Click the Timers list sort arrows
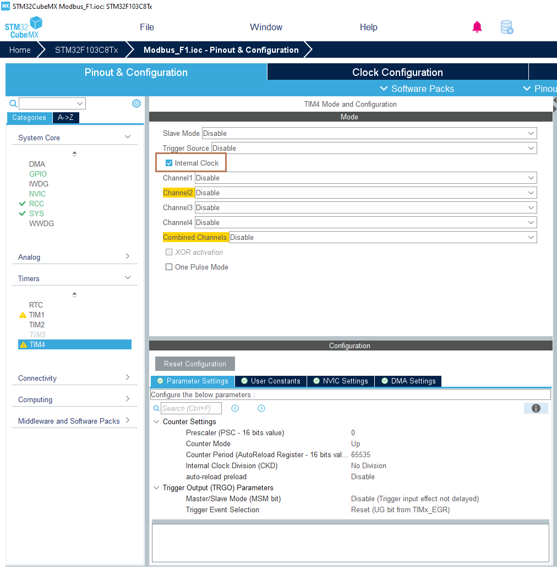Image resolution: width=557 pixels, height=570 pixels. [x=74, y=295]
